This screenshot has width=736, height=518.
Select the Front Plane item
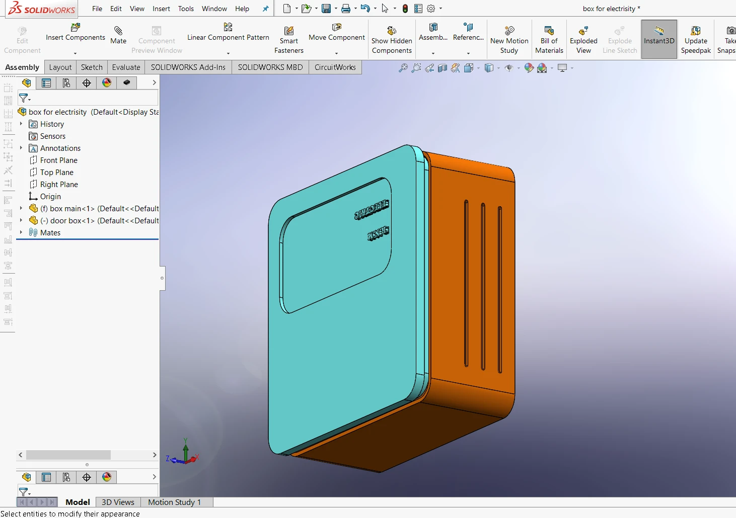coord(58,160)
